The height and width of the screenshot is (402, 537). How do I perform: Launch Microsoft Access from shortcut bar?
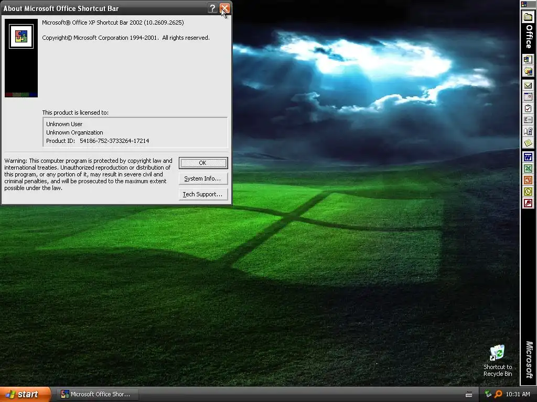click(x=528, y=204)
